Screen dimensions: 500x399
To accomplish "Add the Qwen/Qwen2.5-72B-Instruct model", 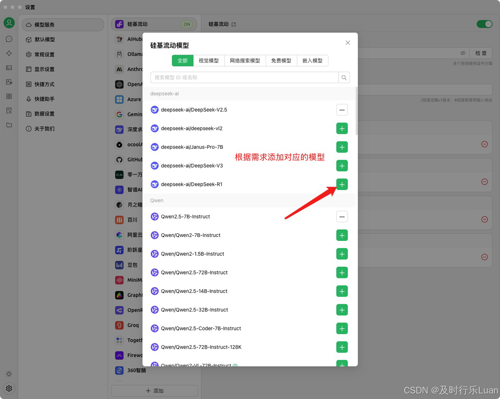I will [342, 273].
